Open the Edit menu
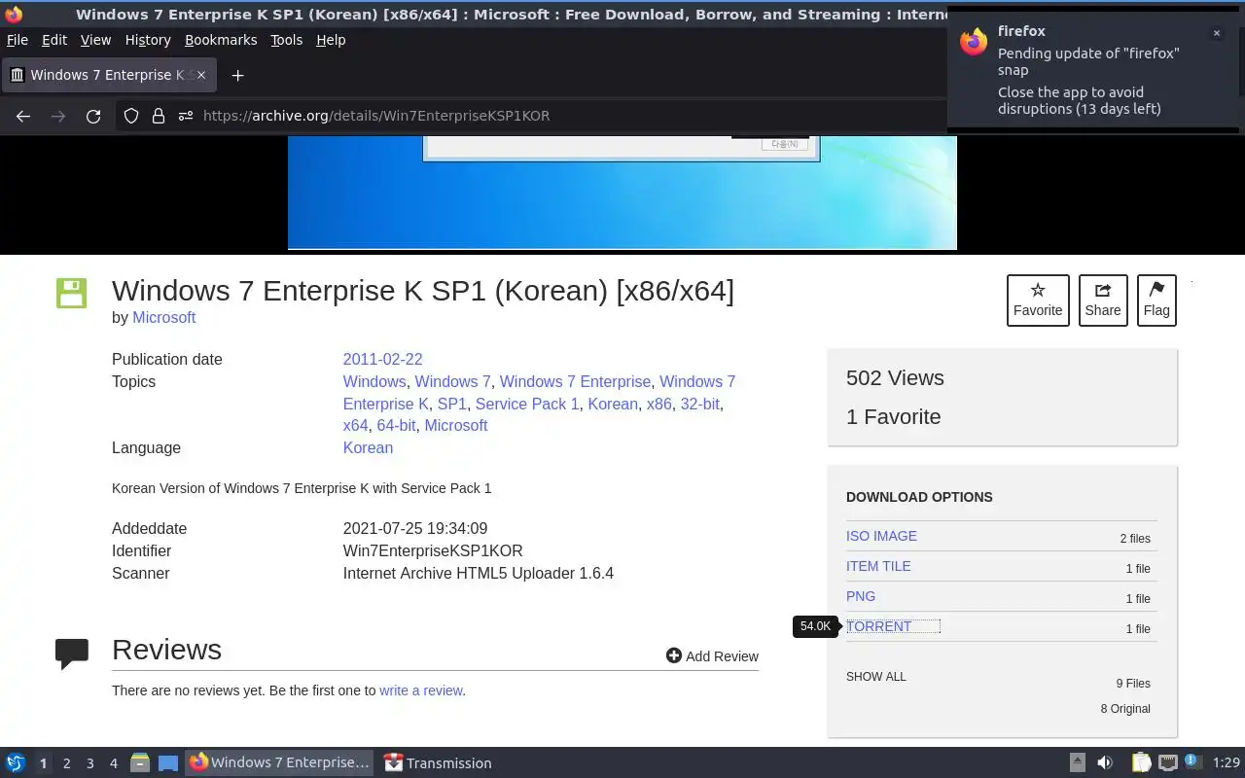Screen dimensions: 1245x778 (x=54, y=40)
